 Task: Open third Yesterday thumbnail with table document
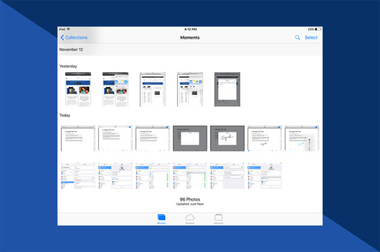pyautogui.click(x=153, y=89)
